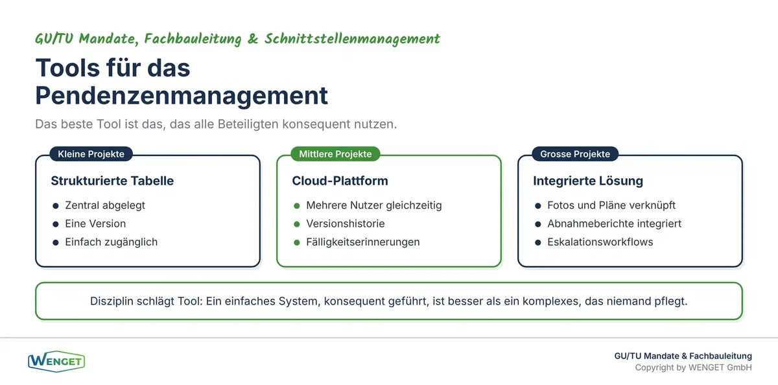Click the 'Strukturierte Tabelle' heading

click(112, 181)
